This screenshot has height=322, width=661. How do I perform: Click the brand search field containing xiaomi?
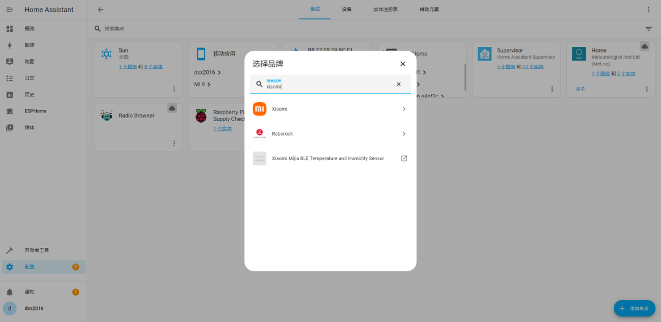[330, 84]
